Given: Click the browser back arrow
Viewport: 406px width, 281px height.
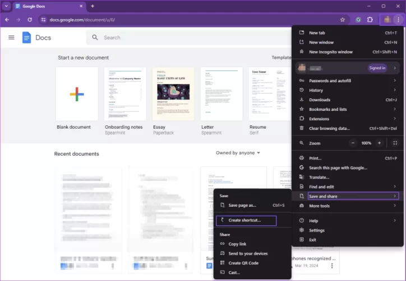Looking at the screenshot, I should 7,20.
